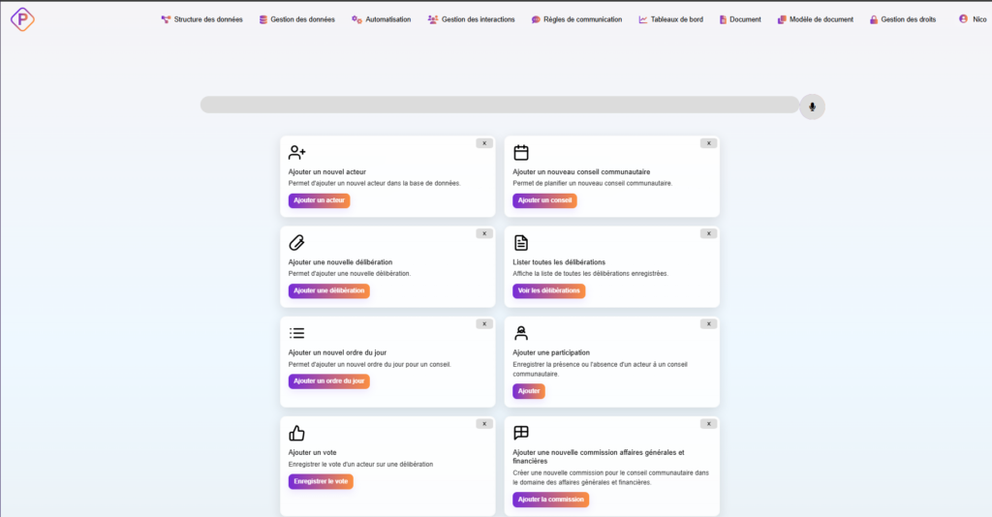Go to Tableaux de bord
Image resolution: width=992 pixels, height=517 pixels.
(x=670, y=19)
